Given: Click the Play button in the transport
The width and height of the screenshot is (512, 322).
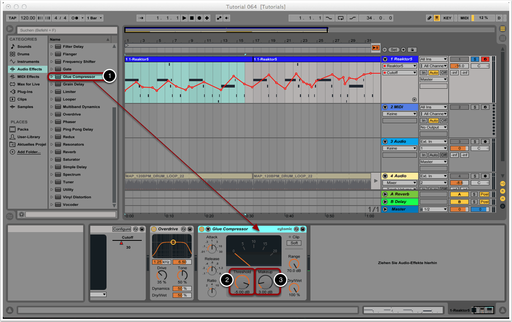Looking at the screenshot, I should tap(185, 18).
